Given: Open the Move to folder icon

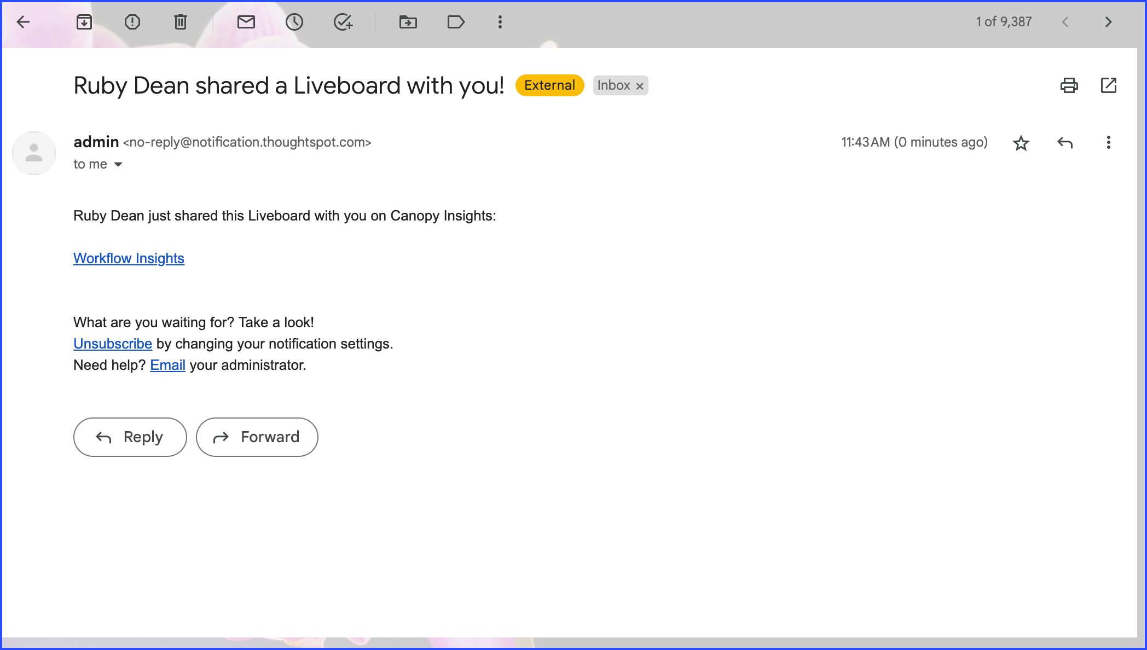Looking at the screenshot, I should pos(408,22).
